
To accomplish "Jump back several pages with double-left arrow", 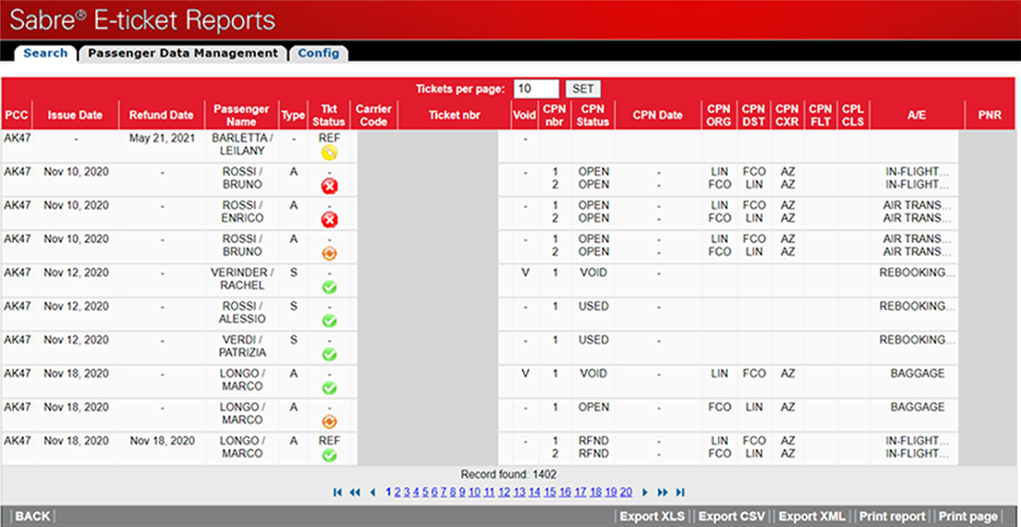I will [x=355, y=493].
